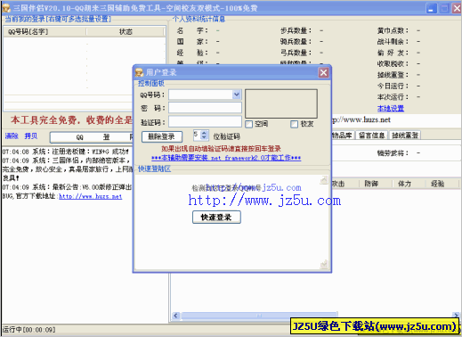The width and height of the screenshot is (462, 337).
Task: Click the icon at top-right of 快速登陆区
Action: [324, 179]
